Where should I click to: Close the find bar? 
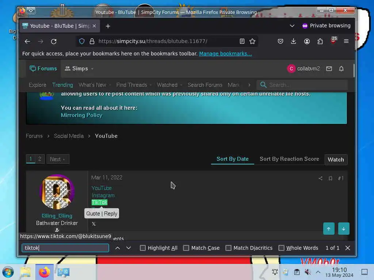pyautogui.click(x=348, y=248)
